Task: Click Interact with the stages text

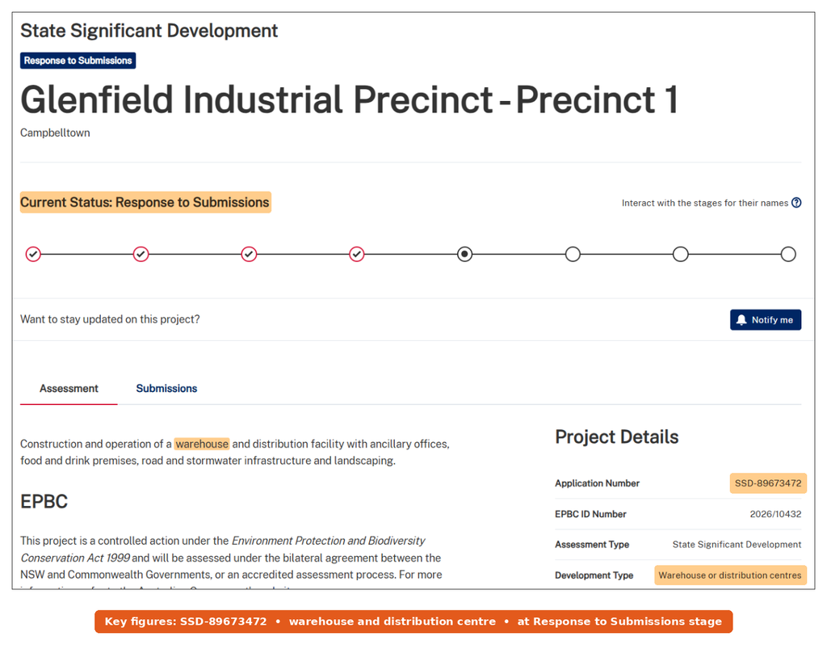Action: (704, 203)
